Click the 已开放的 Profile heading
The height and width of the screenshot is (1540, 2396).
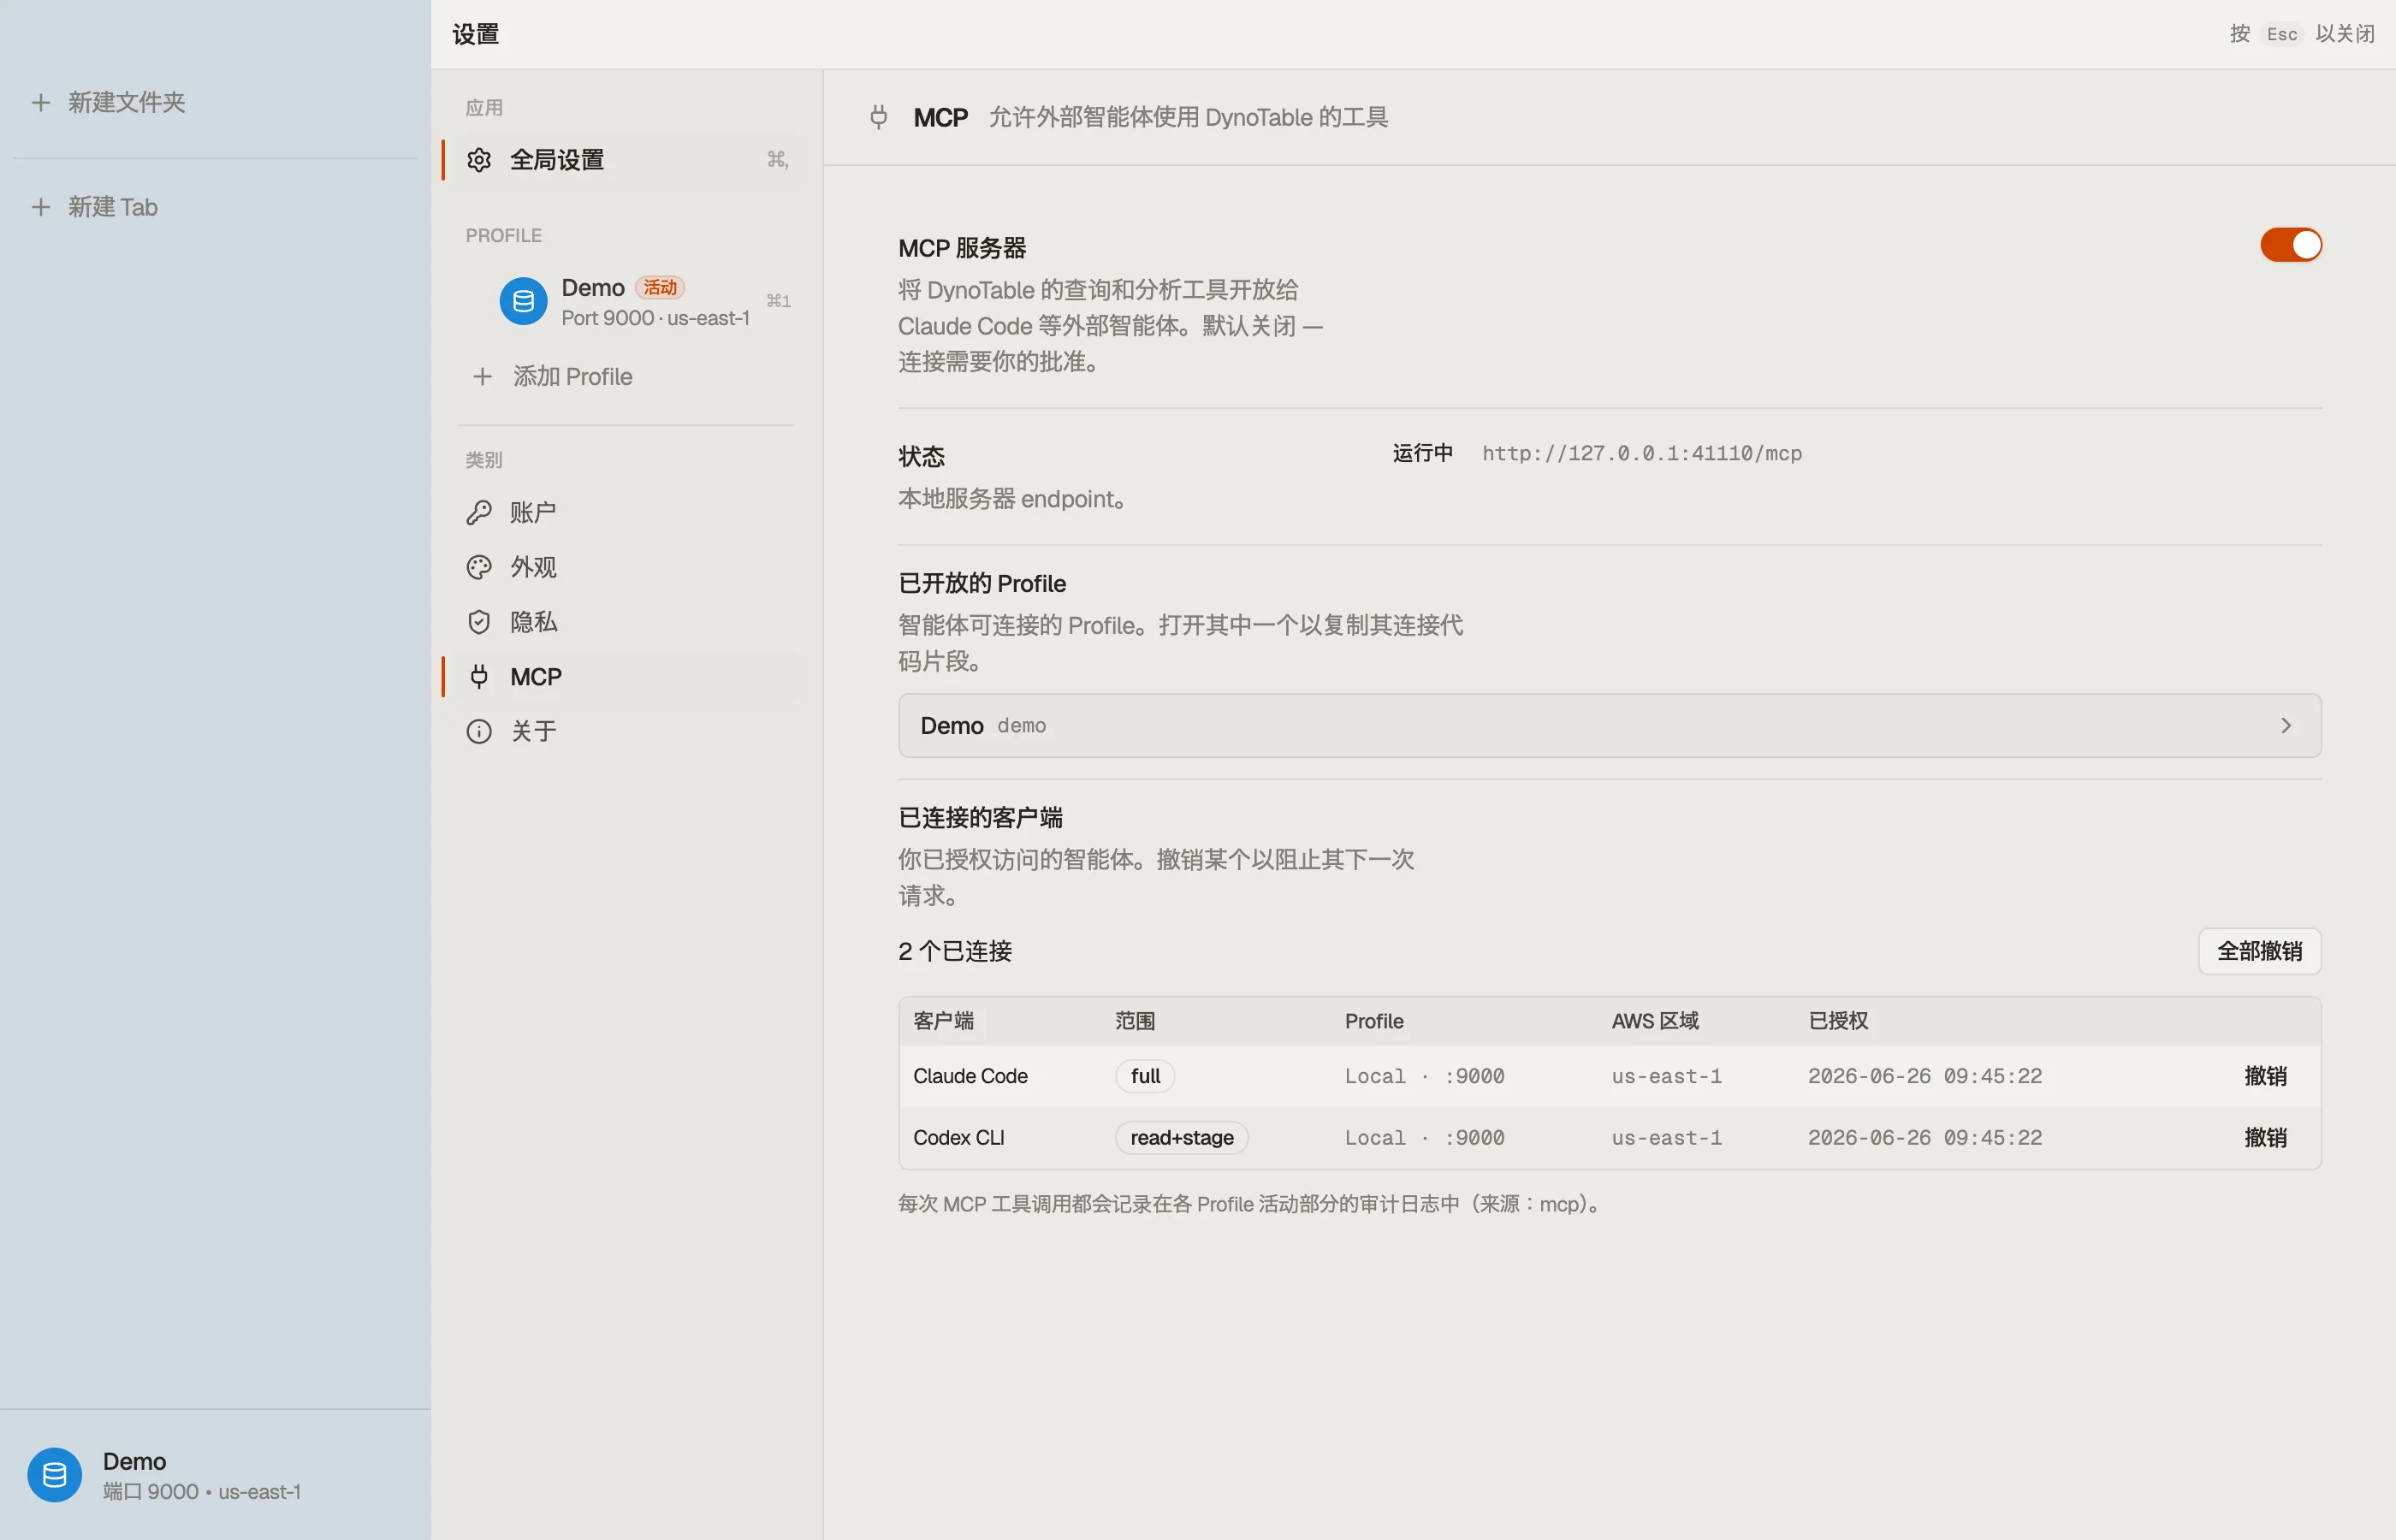982,584
